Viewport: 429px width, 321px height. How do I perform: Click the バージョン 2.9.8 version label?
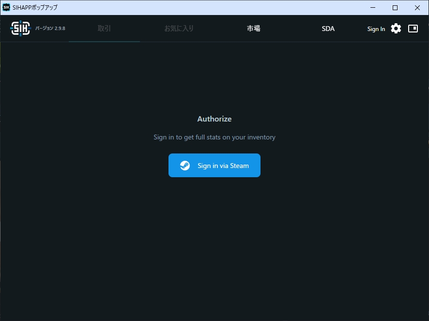tap(50, 29)
